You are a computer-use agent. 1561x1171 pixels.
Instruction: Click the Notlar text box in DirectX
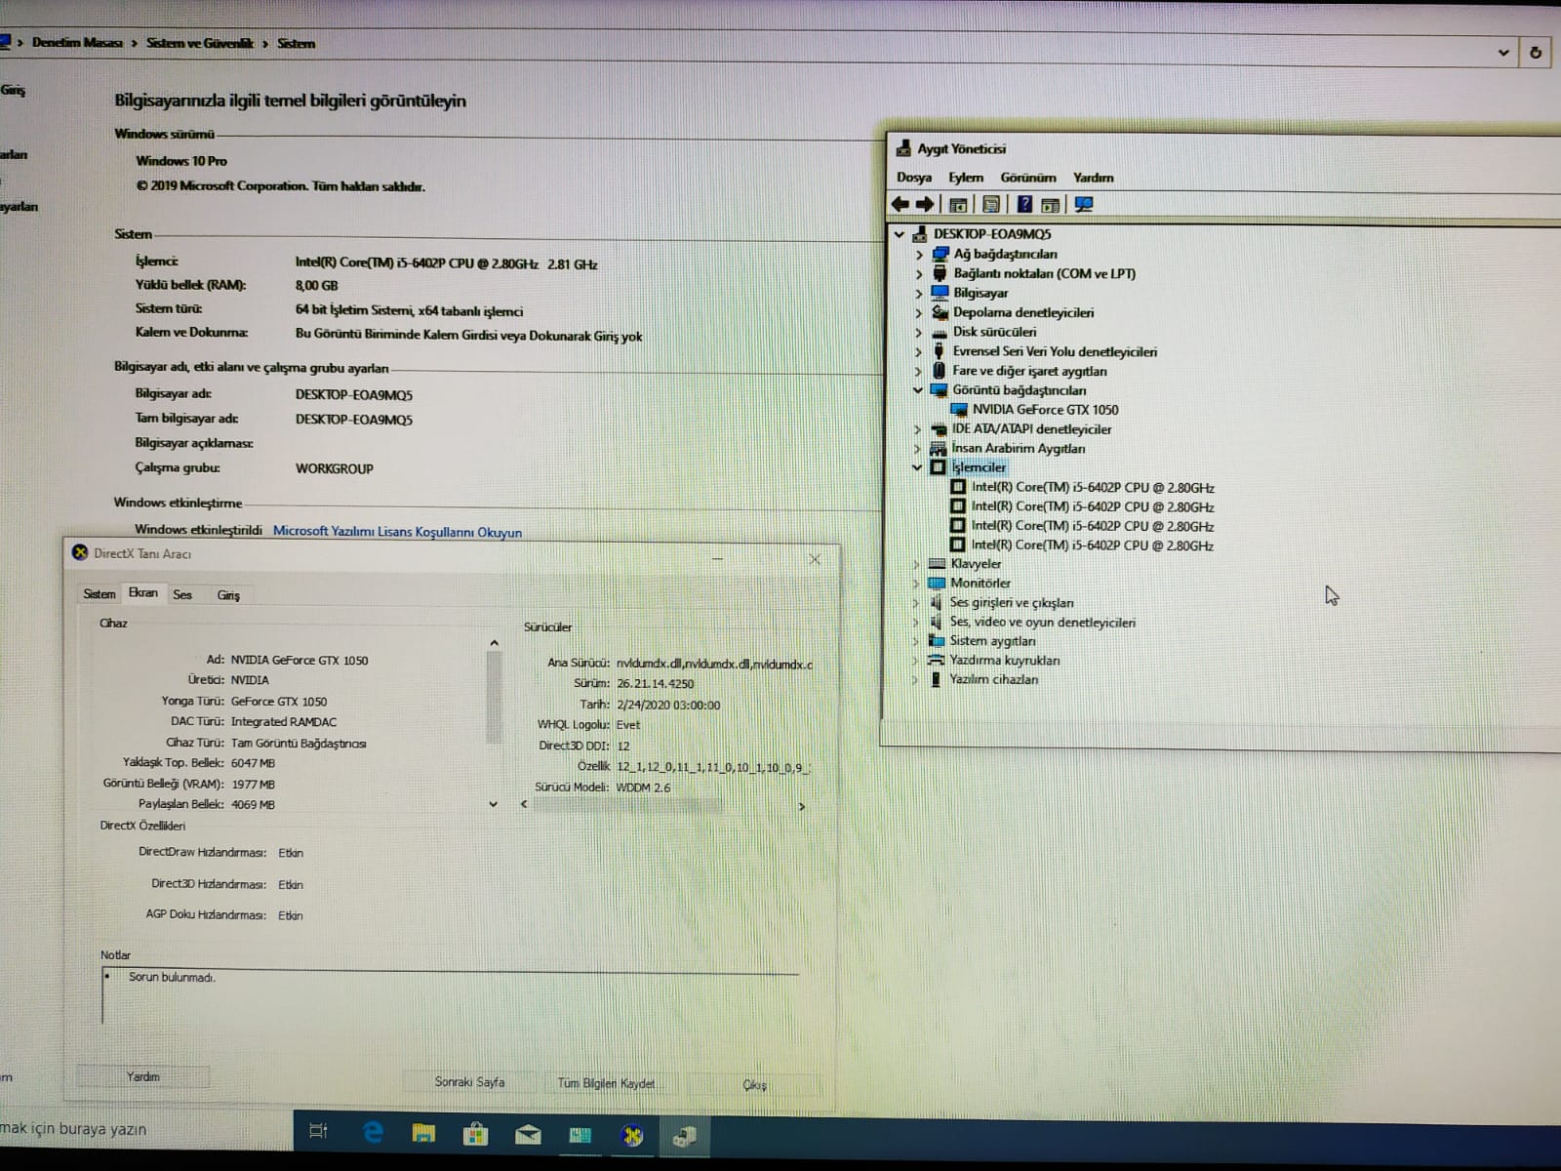point(450,997)
